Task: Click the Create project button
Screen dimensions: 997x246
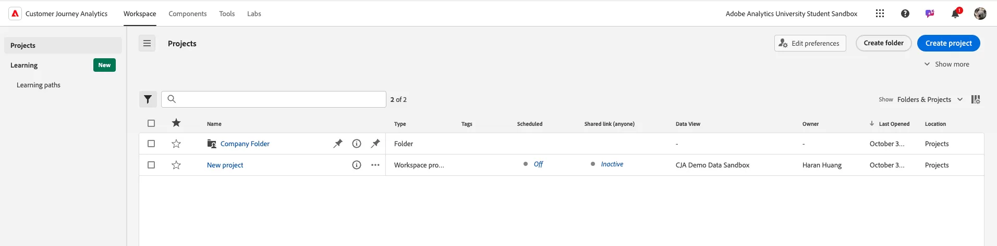Action: 949,43
